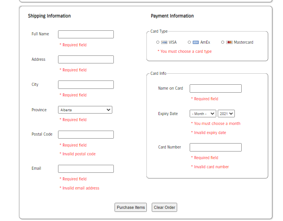The width and height of the screenshot is (283, 221).
Task: Click the AmEx card logo icon
Action: (x=196, y=42)
